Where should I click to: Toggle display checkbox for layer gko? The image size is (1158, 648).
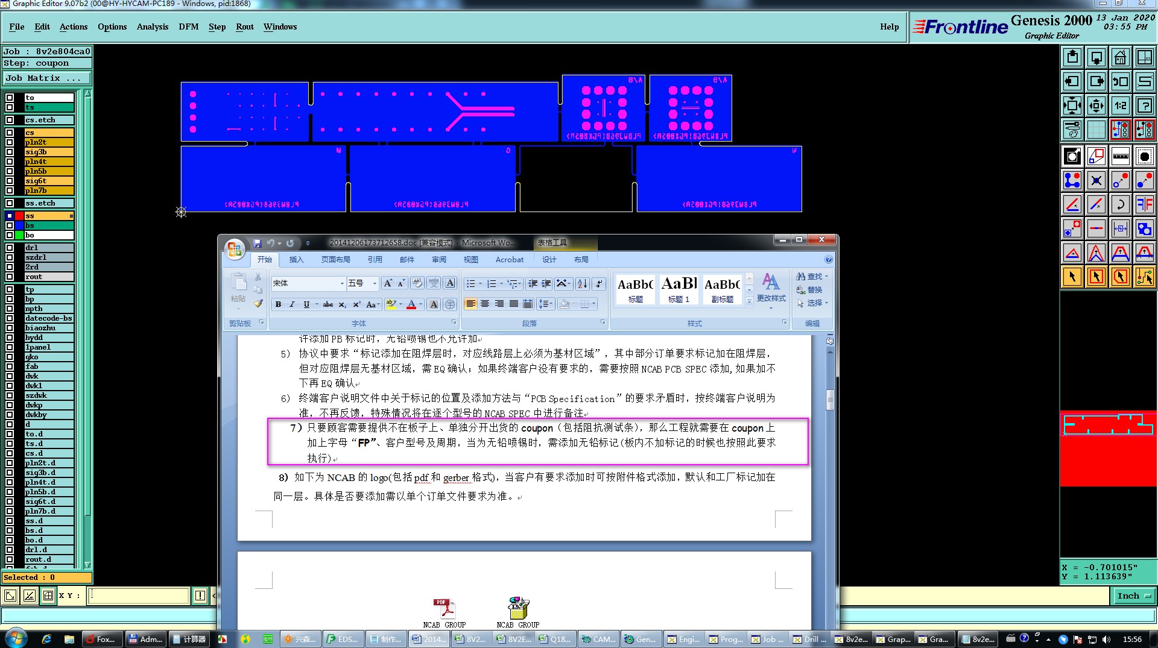coord(10,357)
